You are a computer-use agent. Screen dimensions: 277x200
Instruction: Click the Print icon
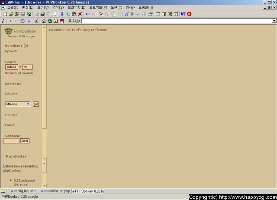(x=42, y=14)
